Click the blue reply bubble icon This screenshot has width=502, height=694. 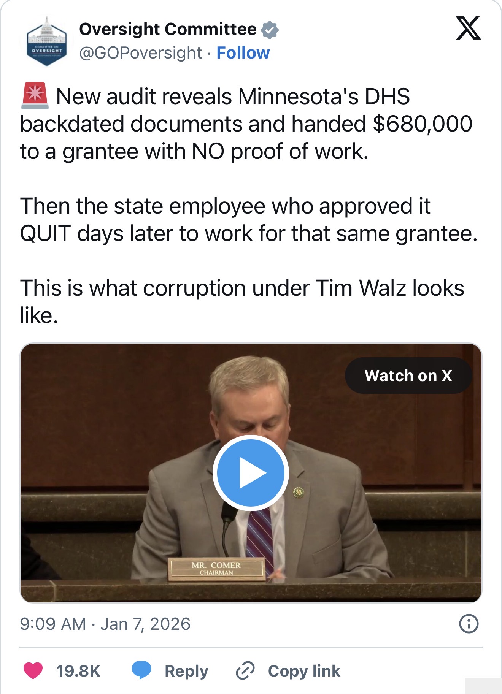(141, 670)
